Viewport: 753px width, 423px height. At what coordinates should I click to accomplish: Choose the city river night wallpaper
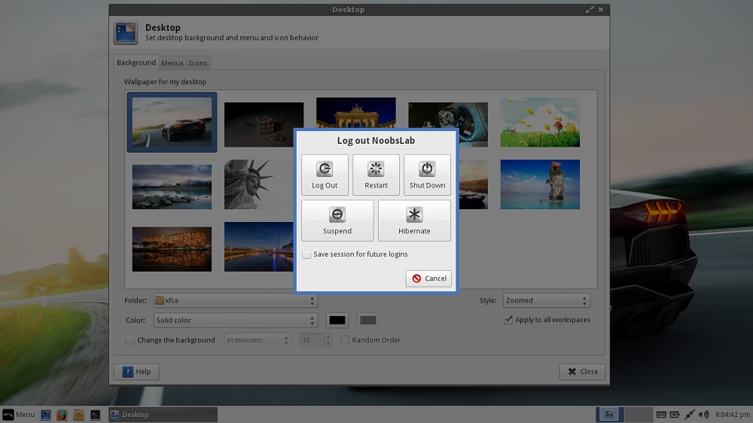coord(258,247)
